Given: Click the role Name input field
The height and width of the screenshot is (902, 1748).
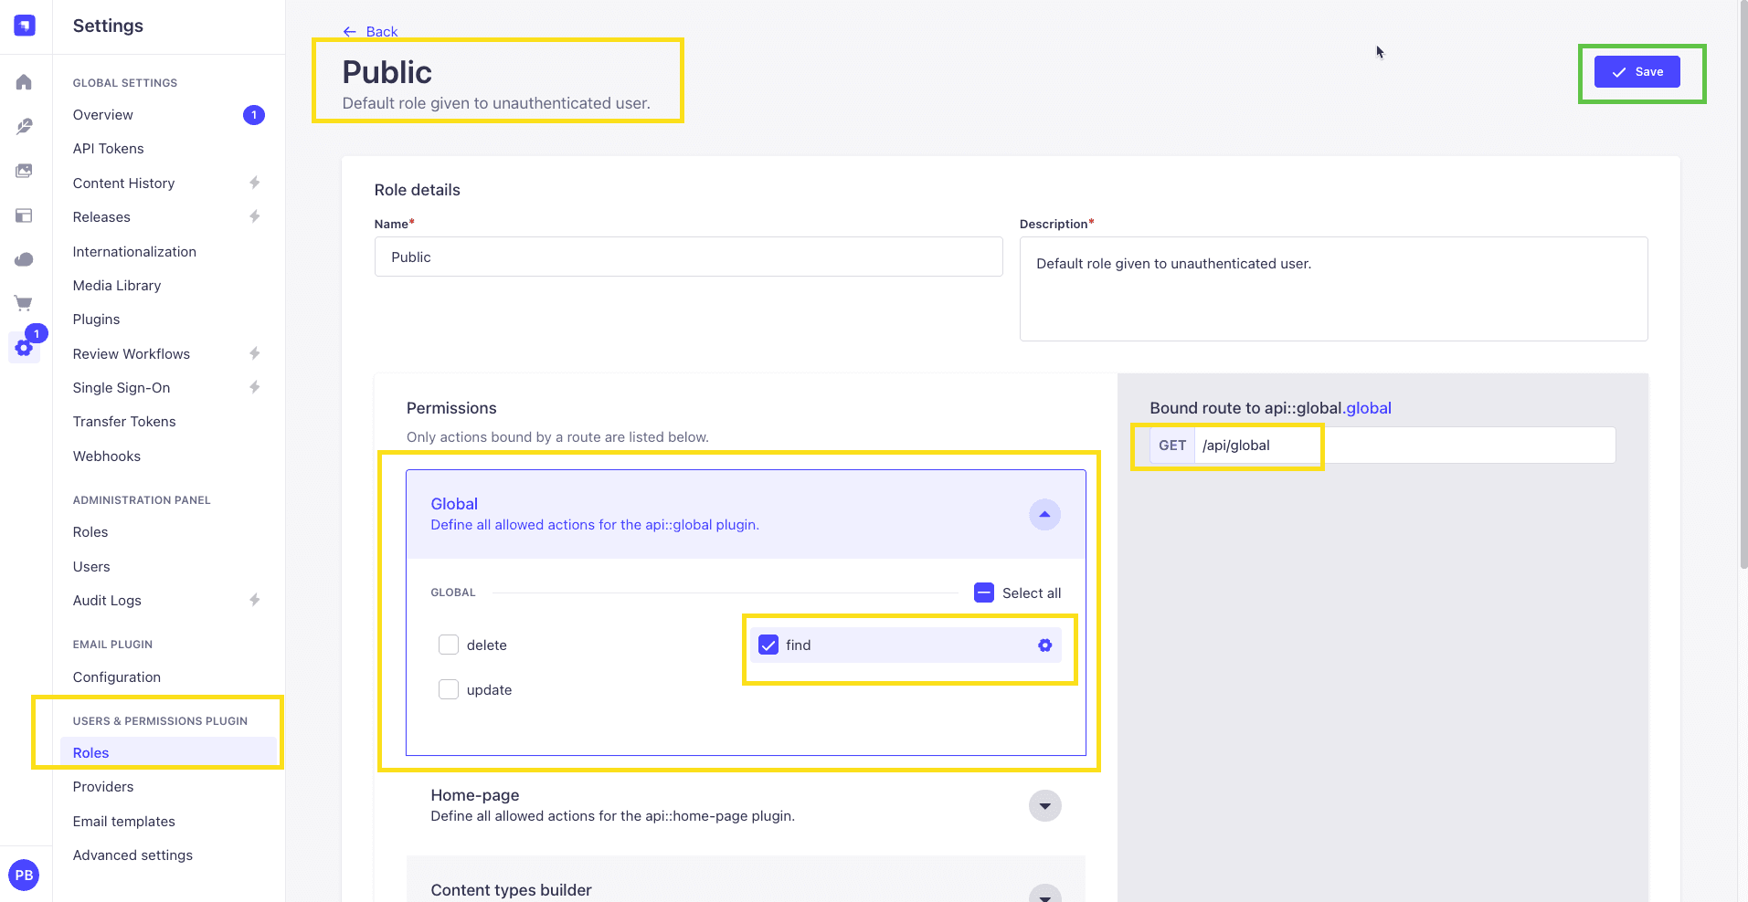Looking at the screenshot, I should click(x=688, y=257).
